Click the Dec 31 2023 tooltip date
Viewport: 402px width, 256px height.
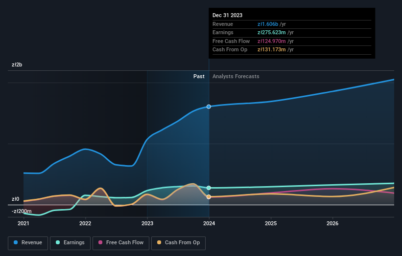227,15
